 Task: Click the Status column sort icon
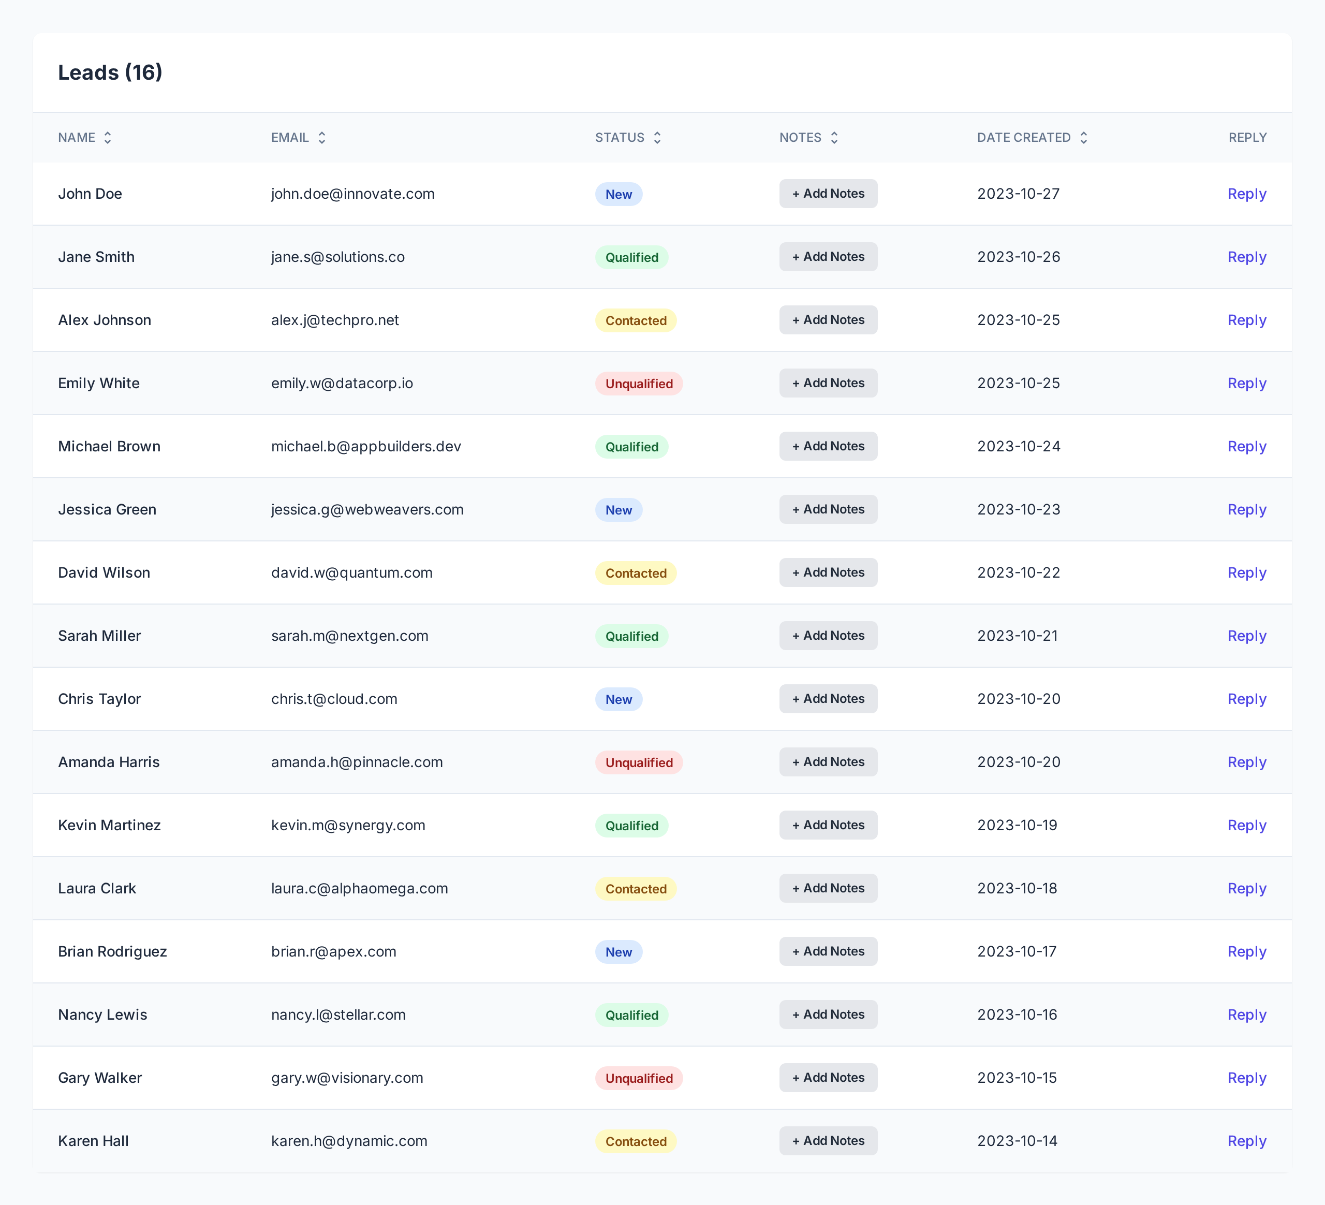pyautogui.click(x=657, y=137)
